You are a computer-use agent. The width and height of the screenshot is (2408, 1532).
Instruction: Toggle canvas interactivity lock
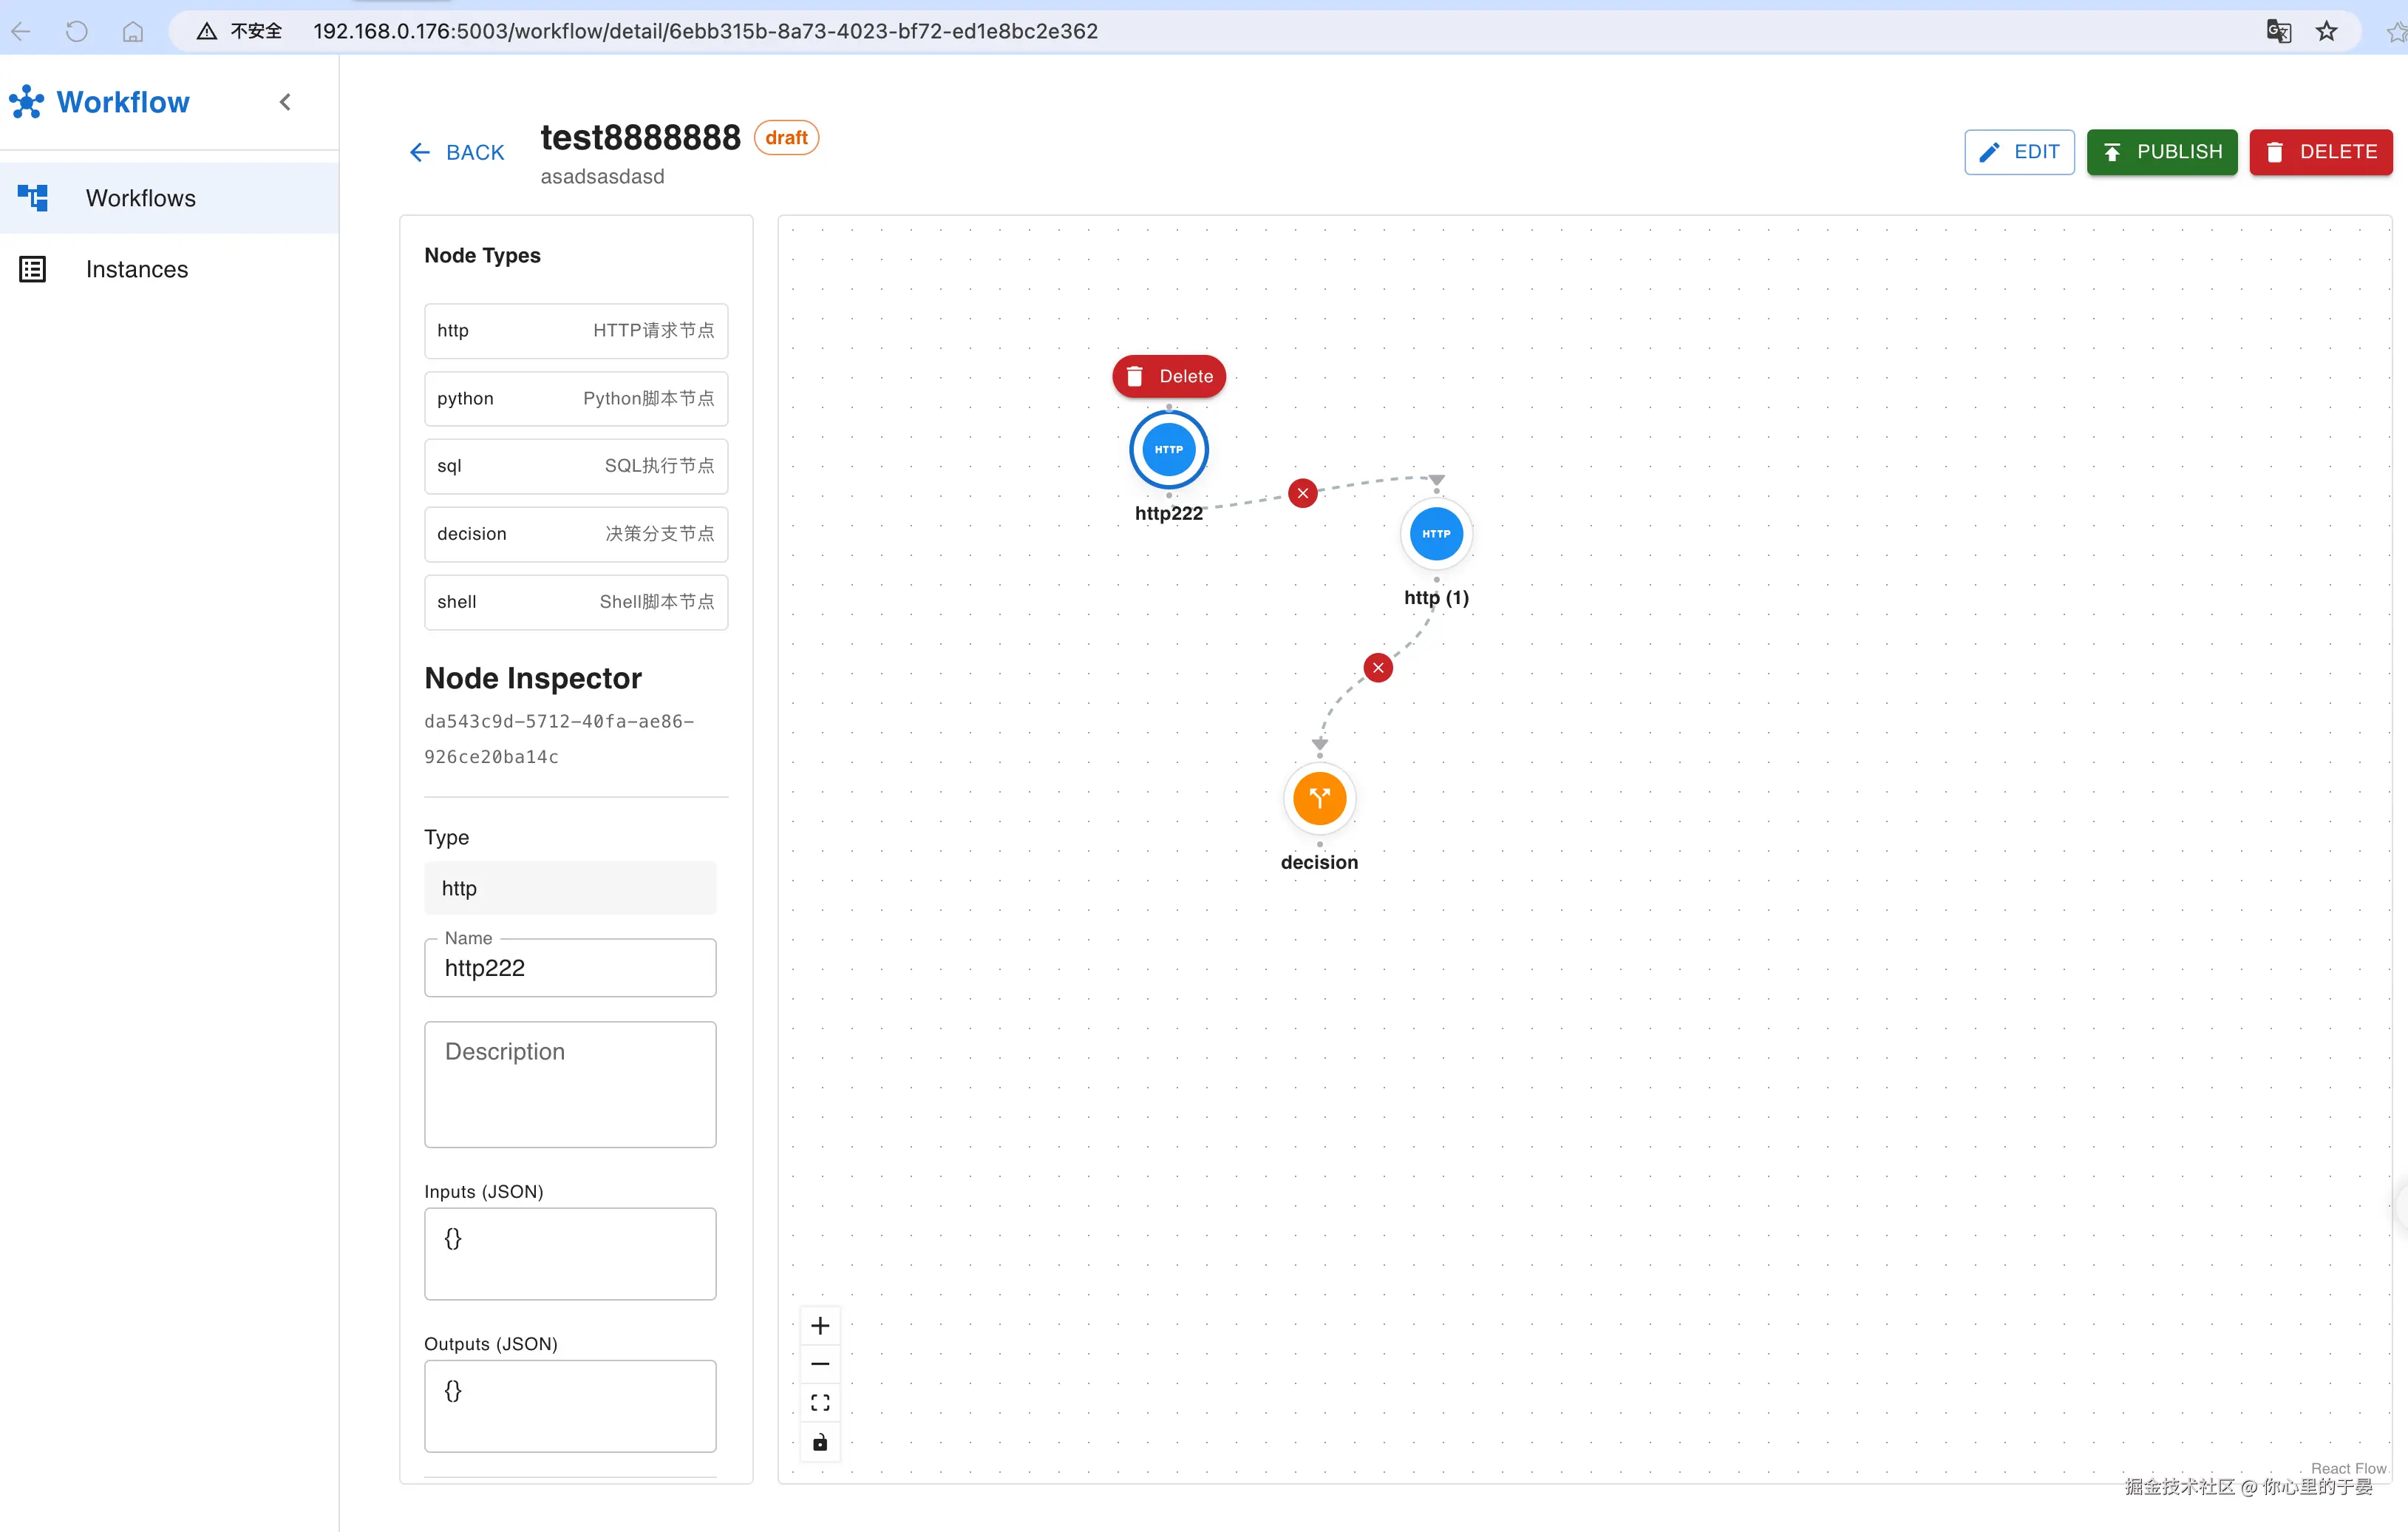tap(820, 1442)
